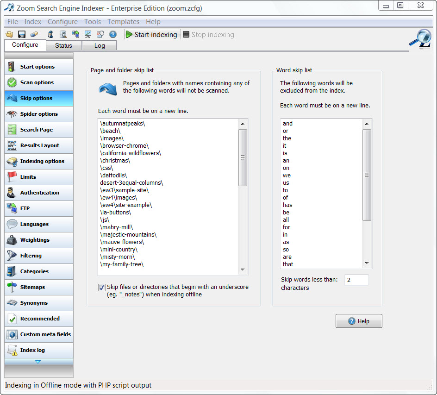Open Sitemaps settings
The image size is (437, 395).
(39, 287)
